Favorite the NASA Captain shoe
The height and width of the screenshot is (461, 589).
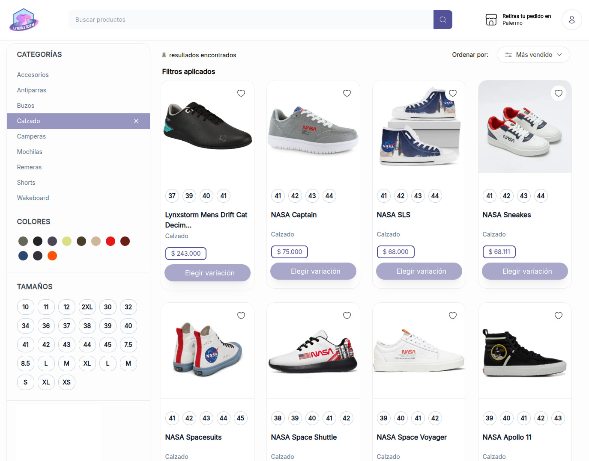pyautogui.click(x=347, y=93)
